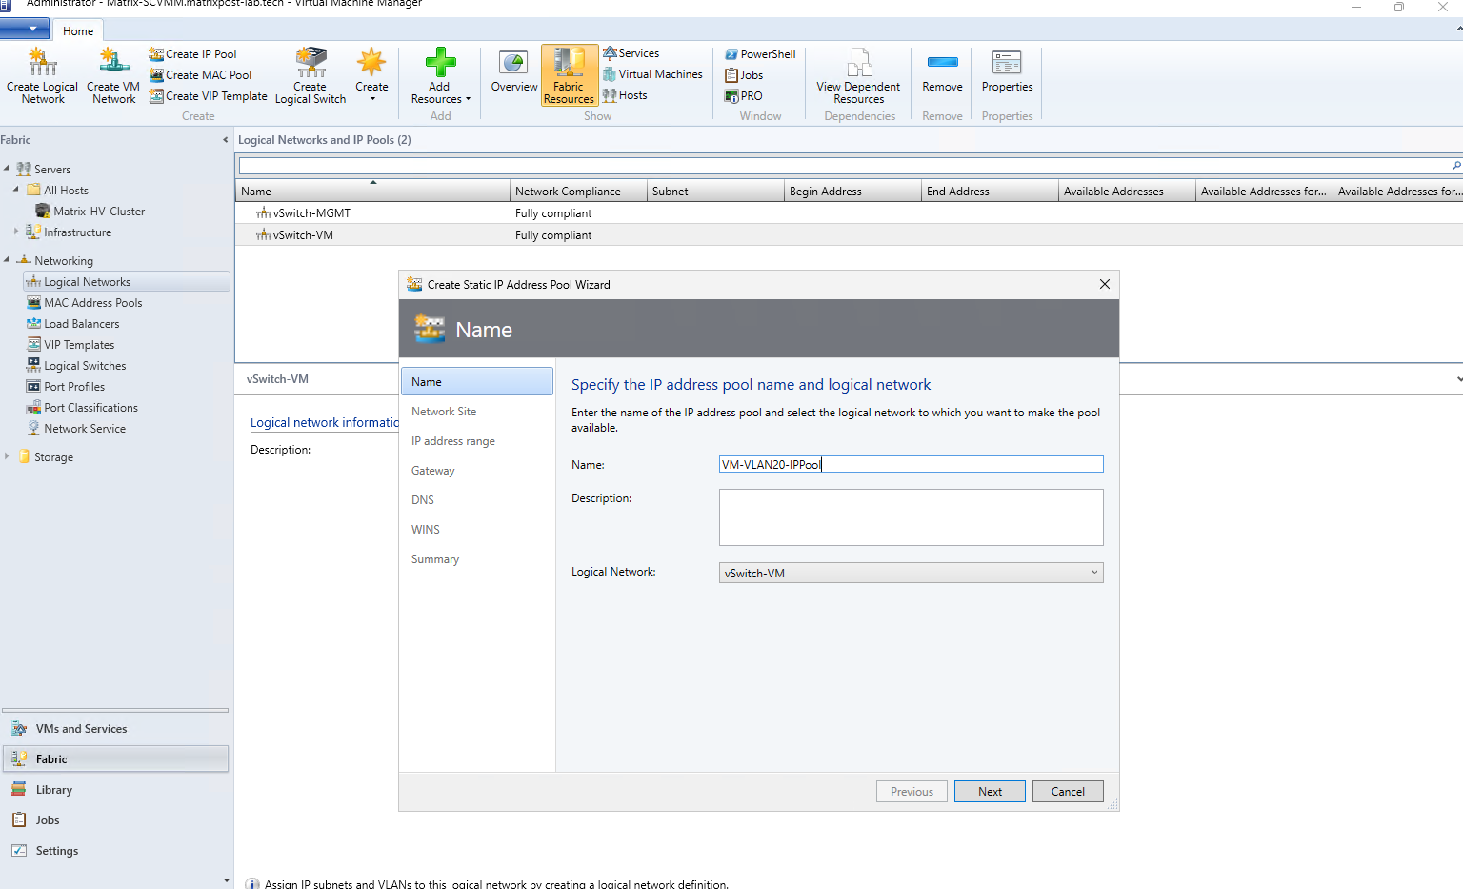Go to IP address range wizard step

coord(453,441)
